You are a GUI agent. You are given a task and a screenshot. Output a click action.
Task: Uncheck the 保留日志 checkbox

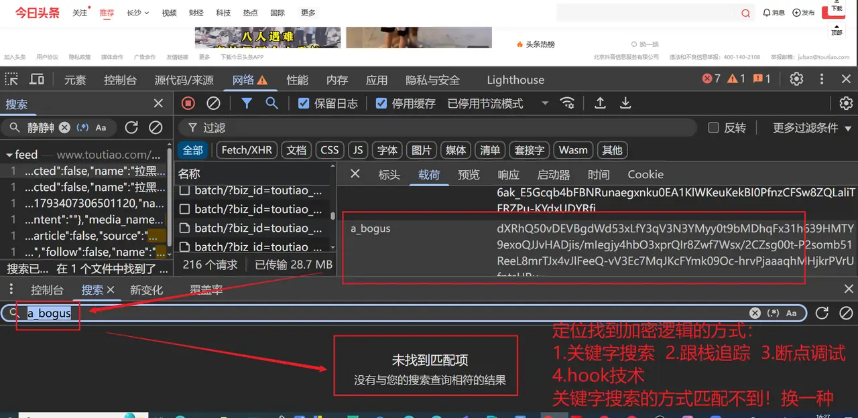point(304,103)
